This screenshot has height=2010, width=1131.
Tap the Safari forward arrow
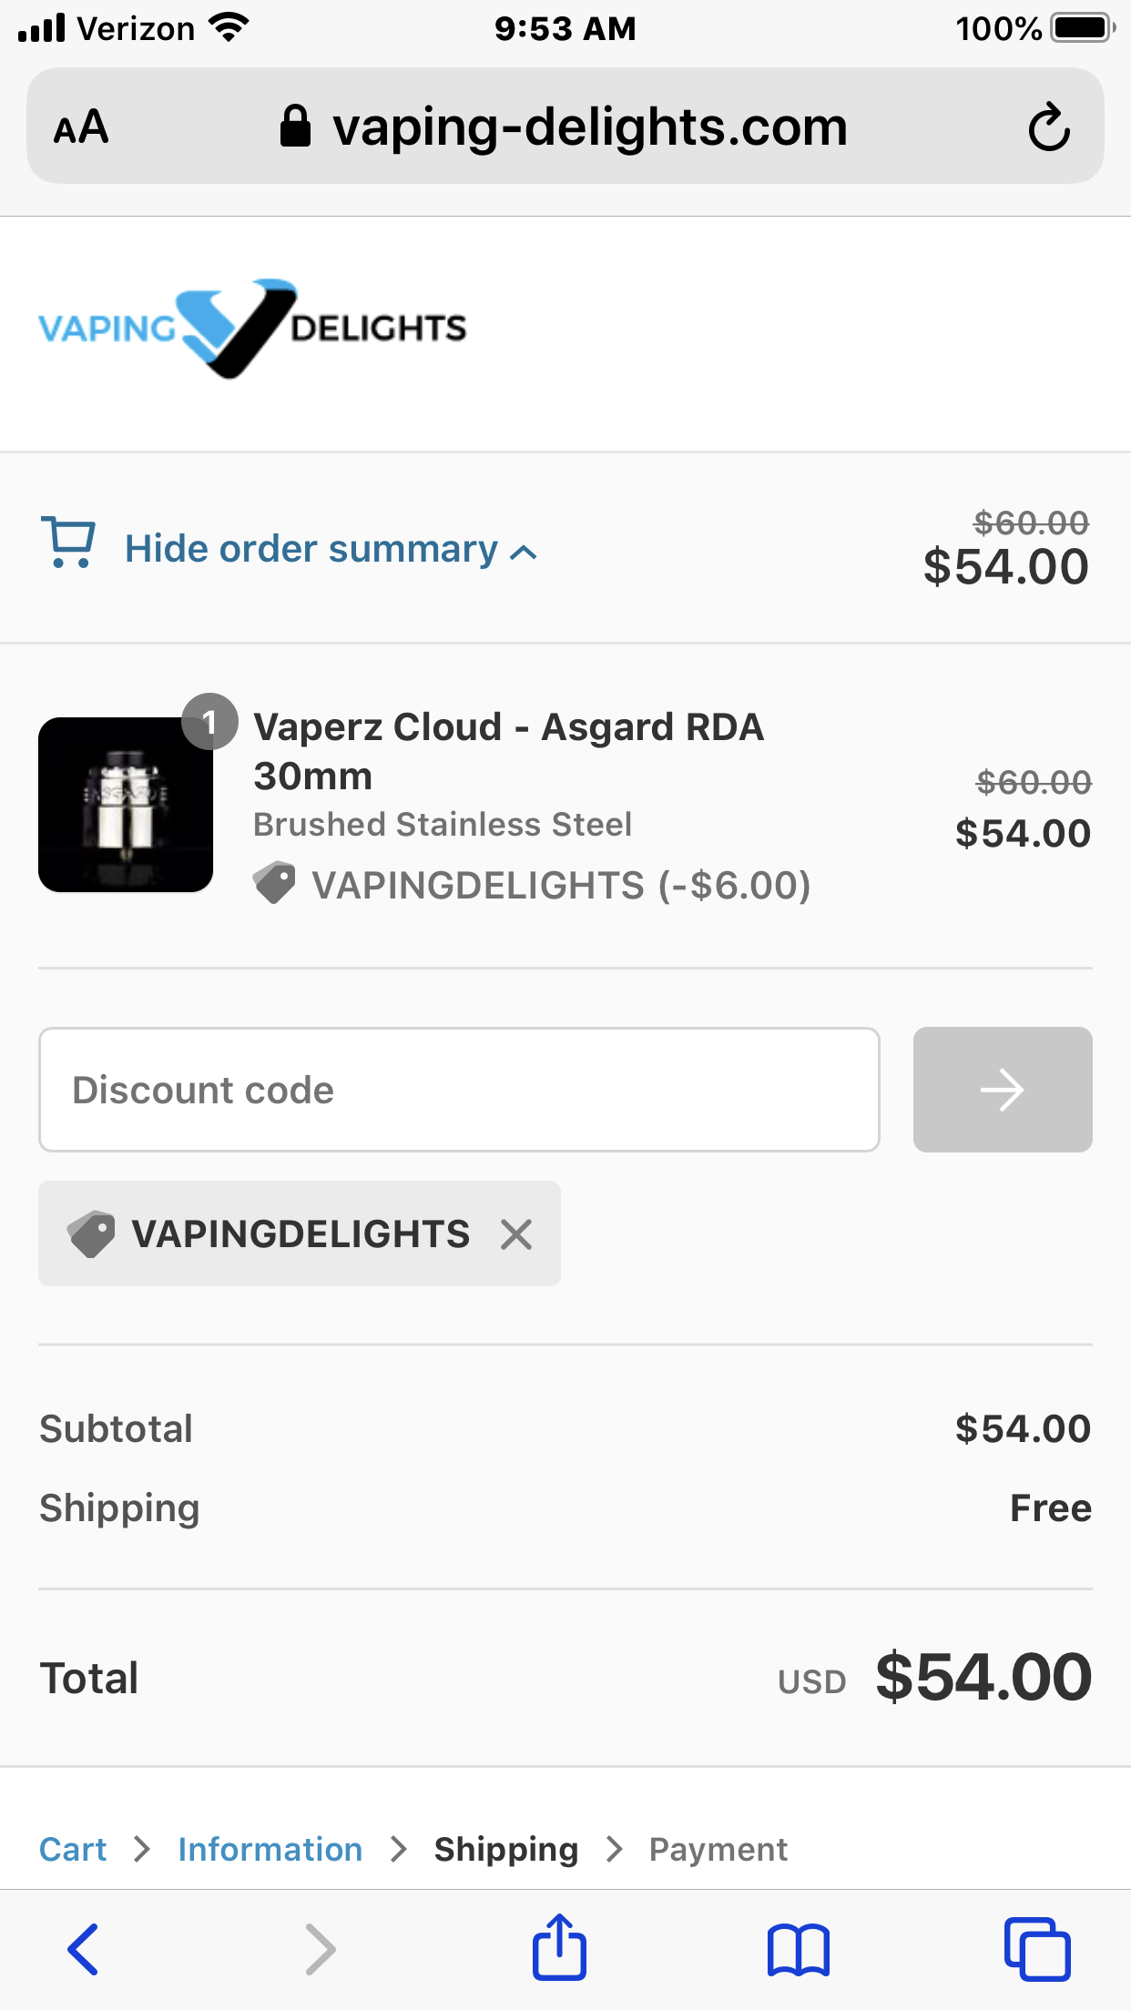click(320, 1949)
